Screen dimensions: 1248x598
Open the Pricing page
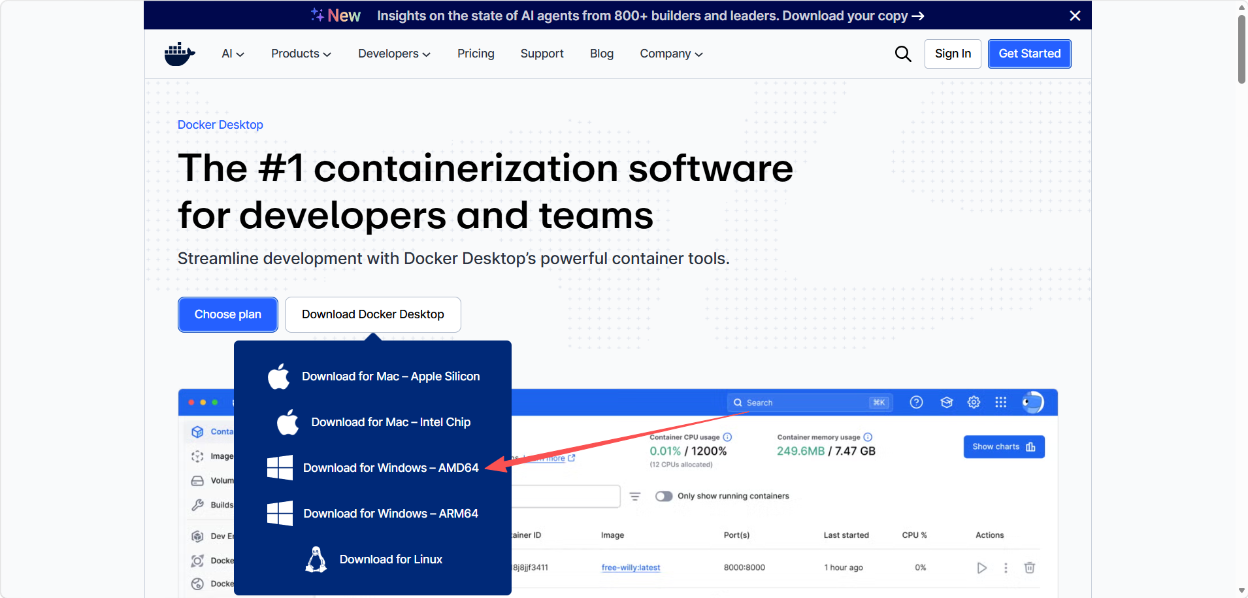(x=476, y=54)
